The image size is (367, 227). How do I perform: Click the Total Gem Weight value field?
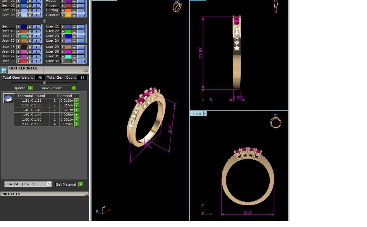point(39,77)
